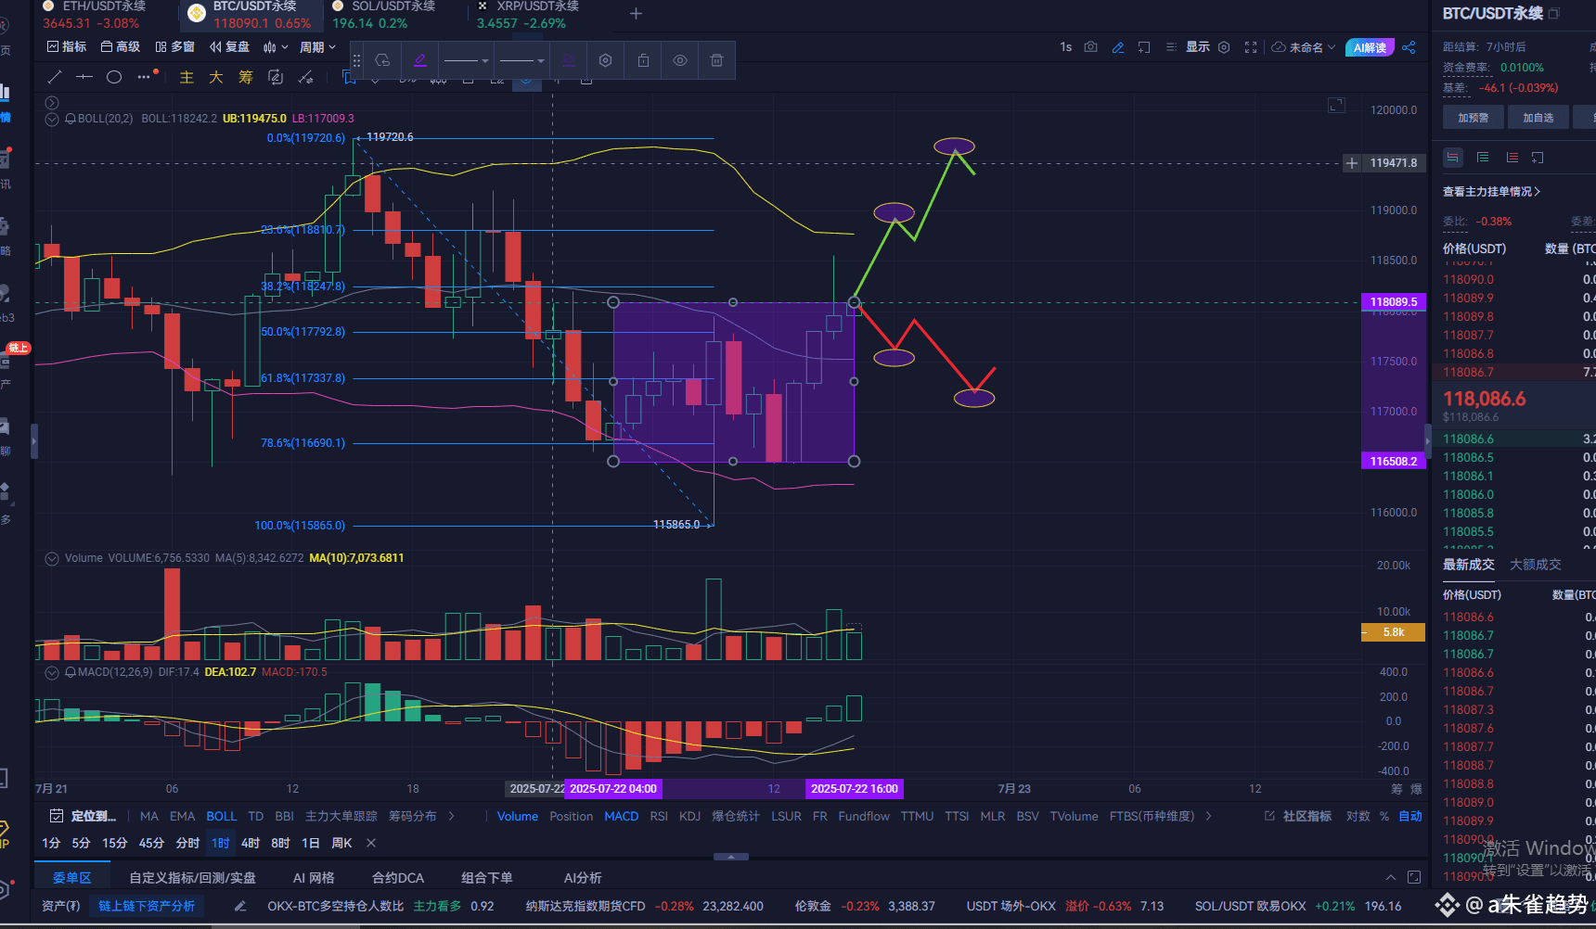
Task: Open the 周期 period dropdown
Action: pyautogui.click(x=317, y=47)
